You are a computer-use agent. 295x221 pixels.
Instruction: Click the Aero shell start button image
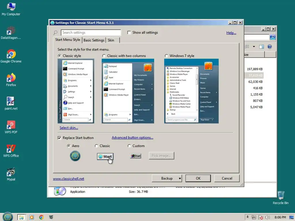pos(75,156)
